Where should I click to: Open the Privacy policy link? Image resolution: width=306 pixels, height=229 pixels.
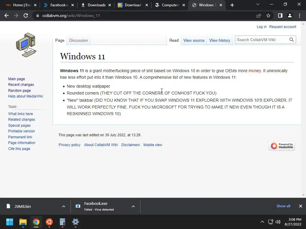69,145
